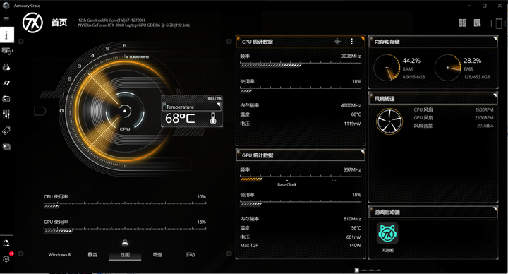Image resolution: width=508 pixels, height=274 pixels.
Task: Open the Game Library sidebar icon
Action: [6, 99]
